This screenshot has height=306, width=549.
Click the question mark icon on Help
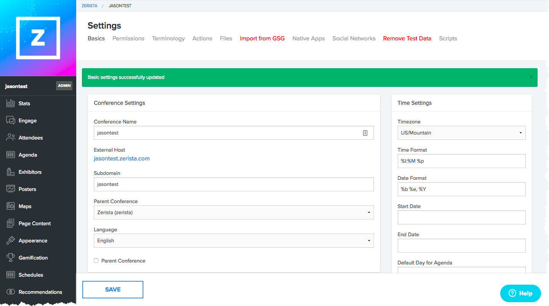click(x=512, y=293)
